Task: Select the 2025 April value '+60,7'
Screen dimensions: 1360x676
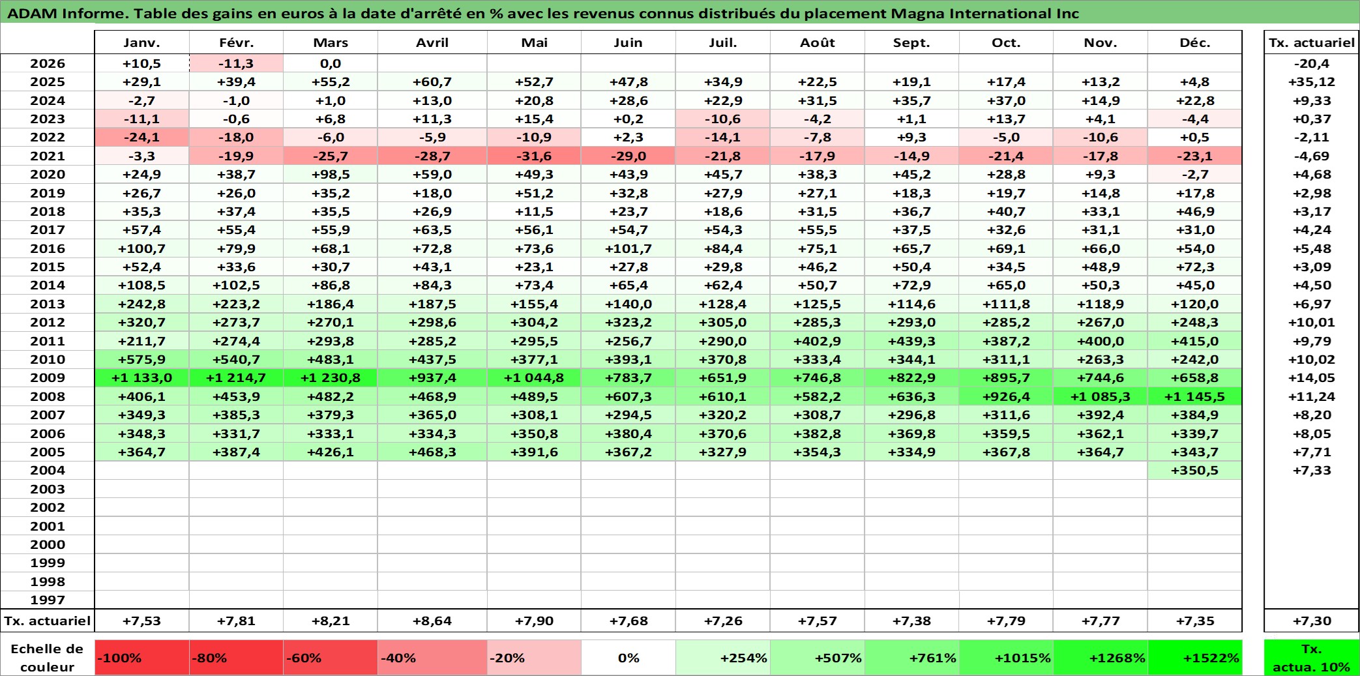Action: (432, 81)
